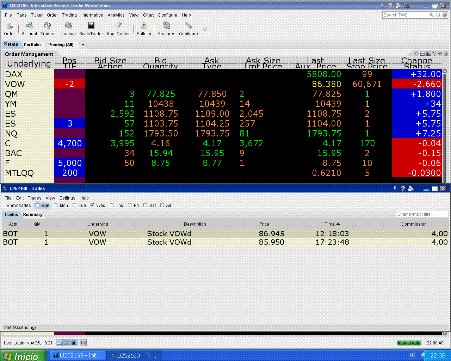Click the Order toolbar icon
The image size is (451, 361).
click(10, 26)
